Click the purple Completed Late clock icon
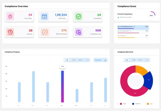This screenshot has height=111, width=161. [x=79, y=32]
